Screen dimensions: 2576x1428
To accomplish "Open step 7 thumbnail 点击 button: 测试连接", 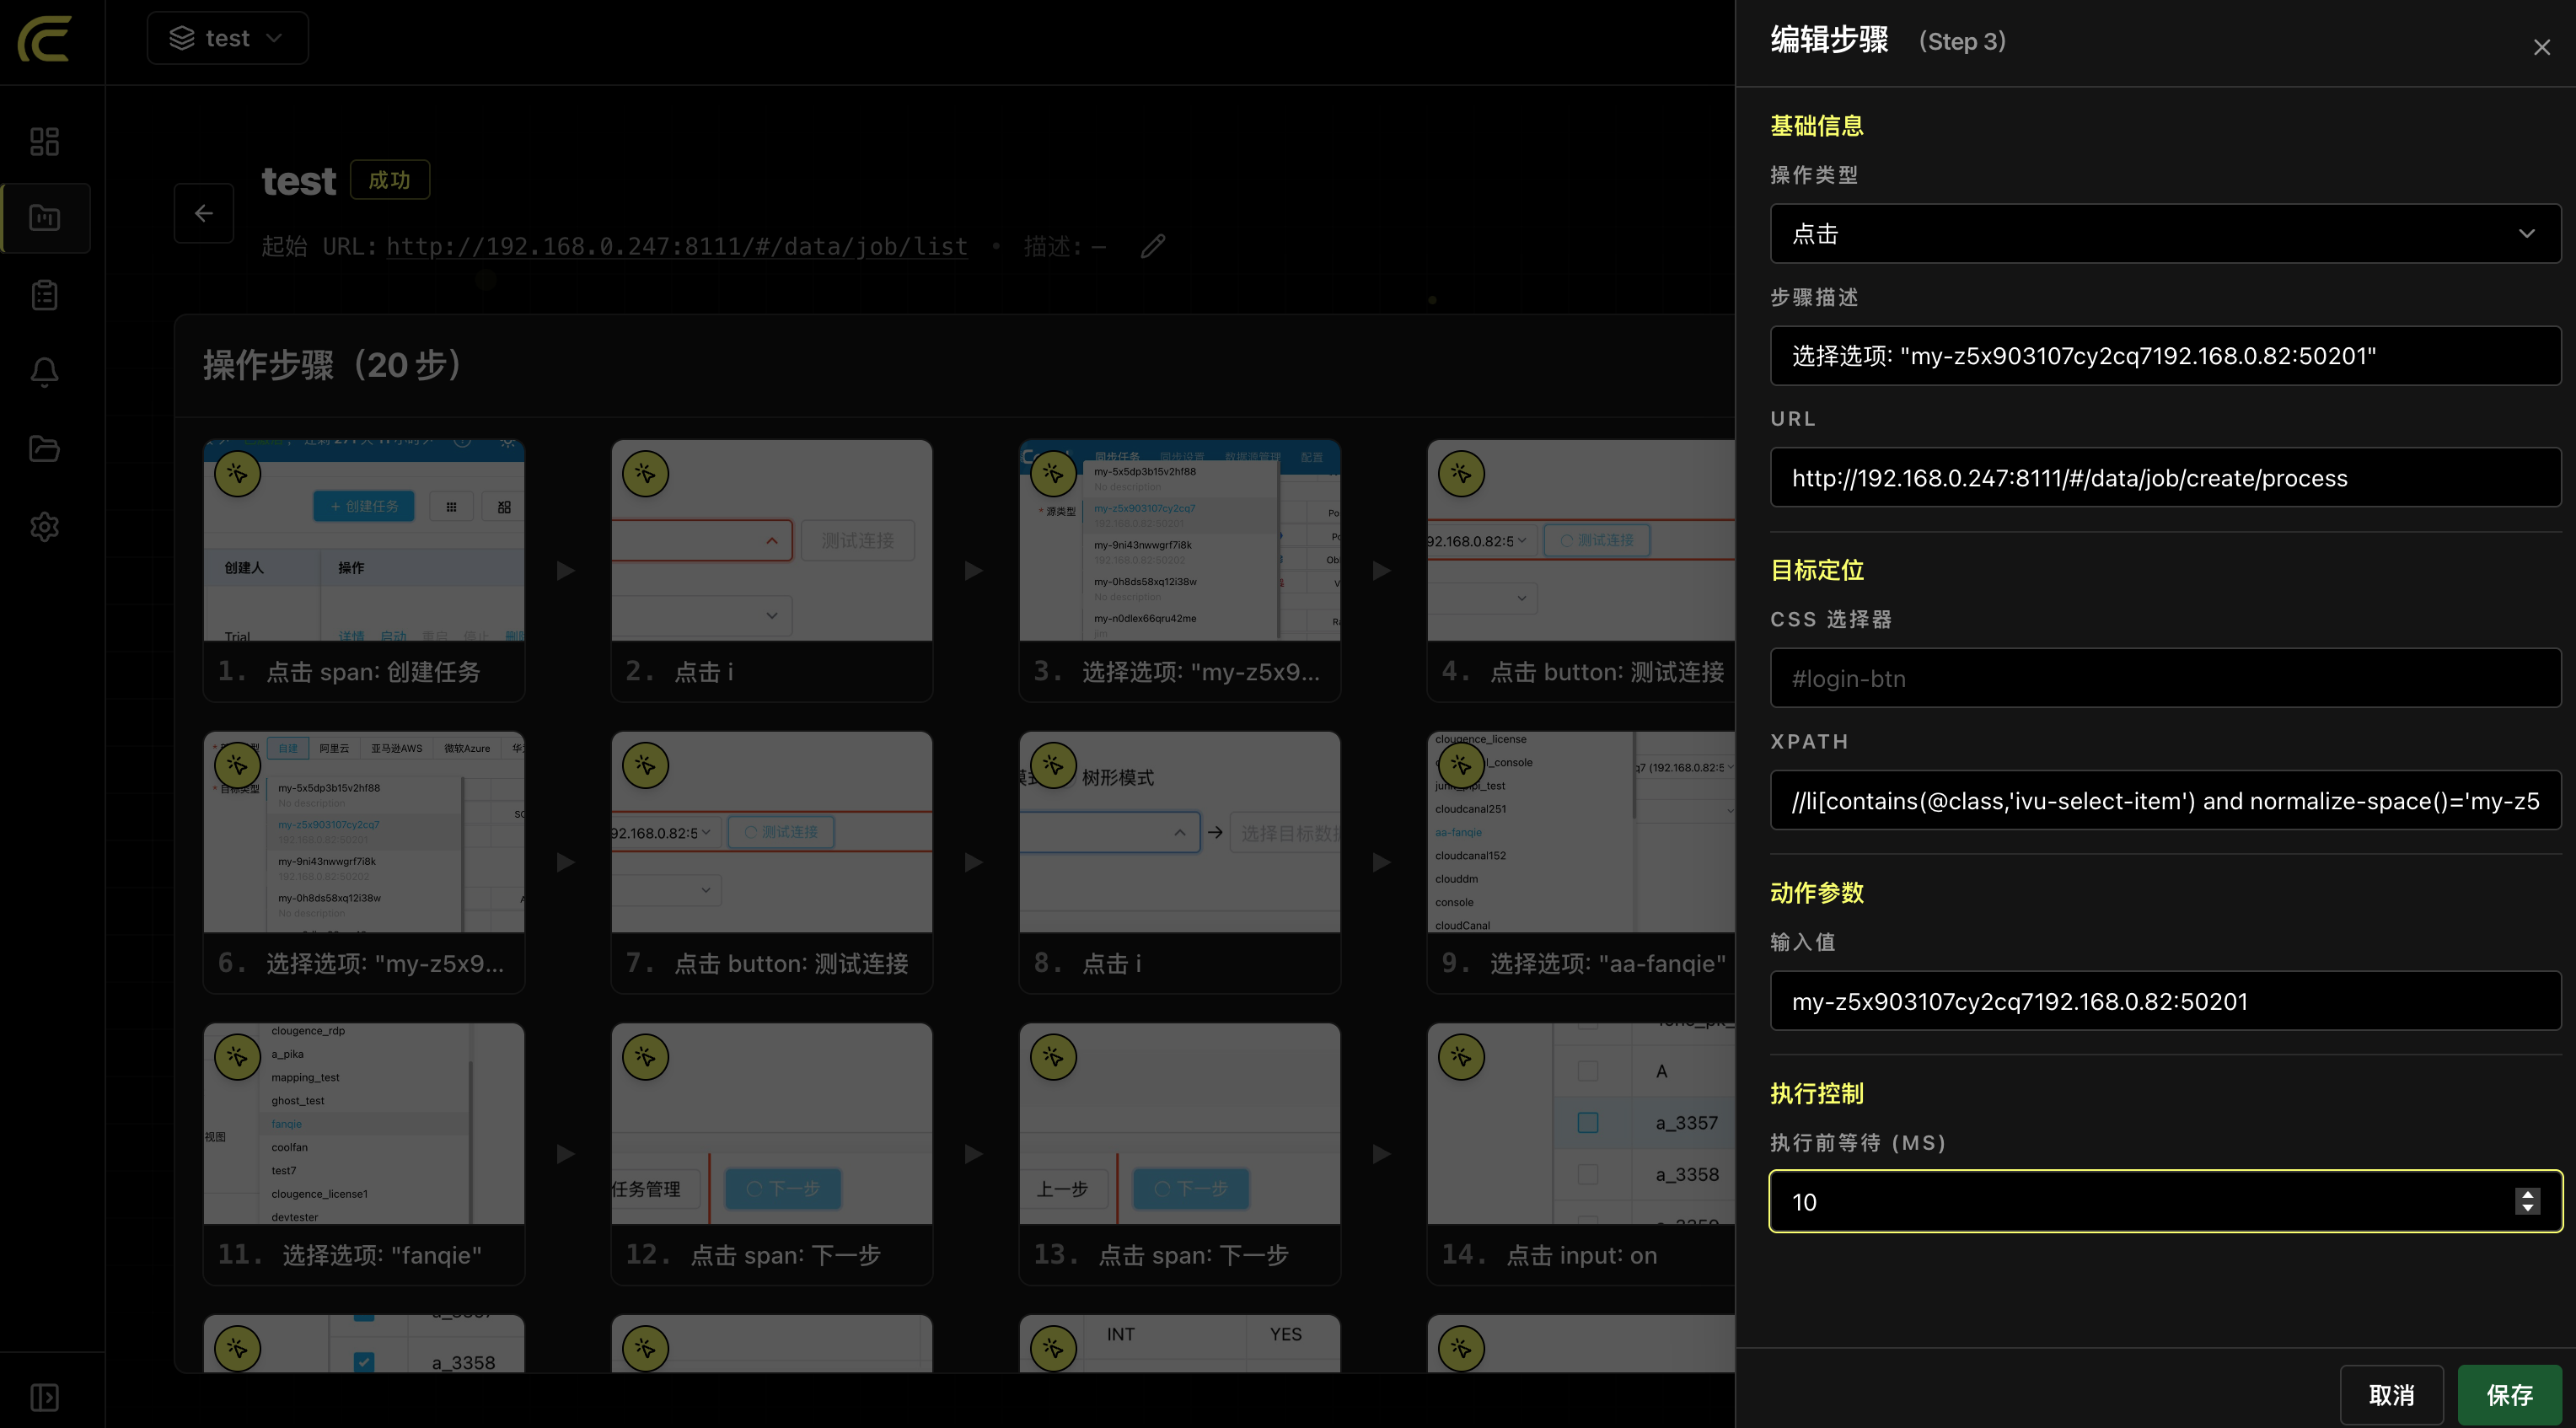I will coord(772,832).
